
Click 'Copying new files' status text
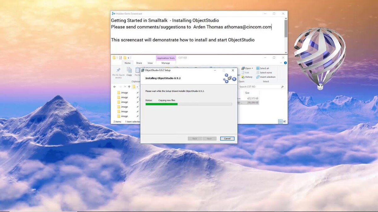[x=167, y=100]
